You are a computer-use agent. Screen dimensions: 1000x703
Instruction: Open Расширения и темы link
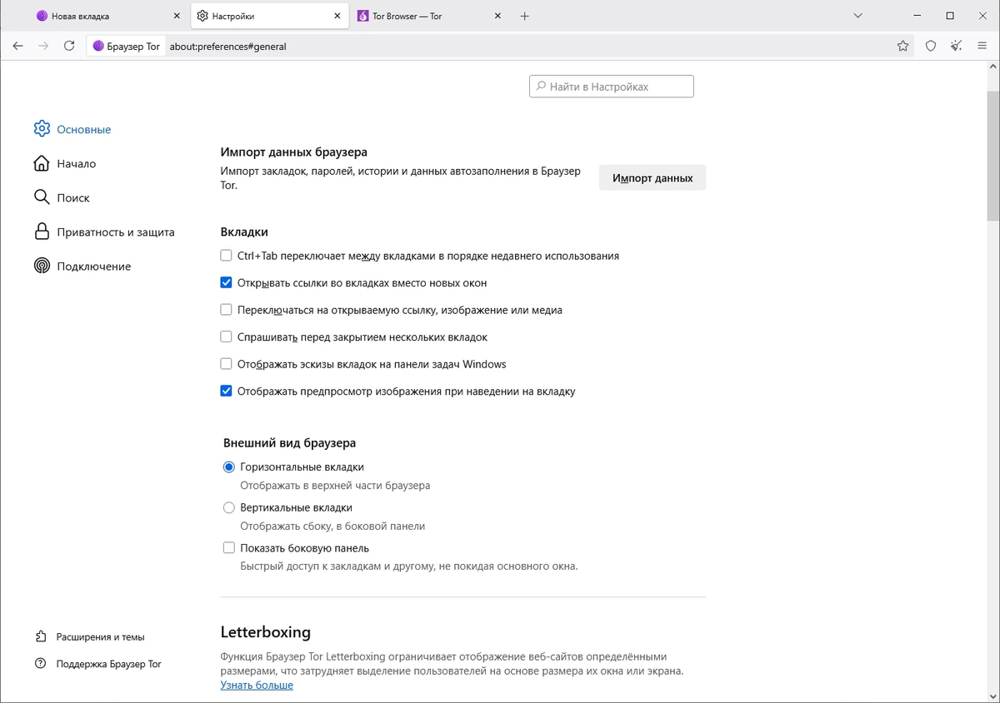100,636
